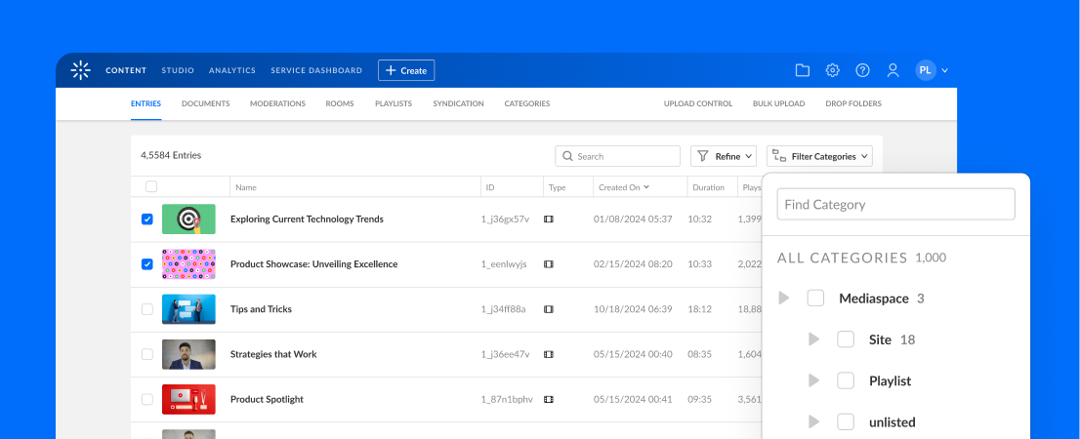The height and width of the screenshot is (439, 1080).
Task: Expand the Playlist category arrow
Action: click(814, 380)
